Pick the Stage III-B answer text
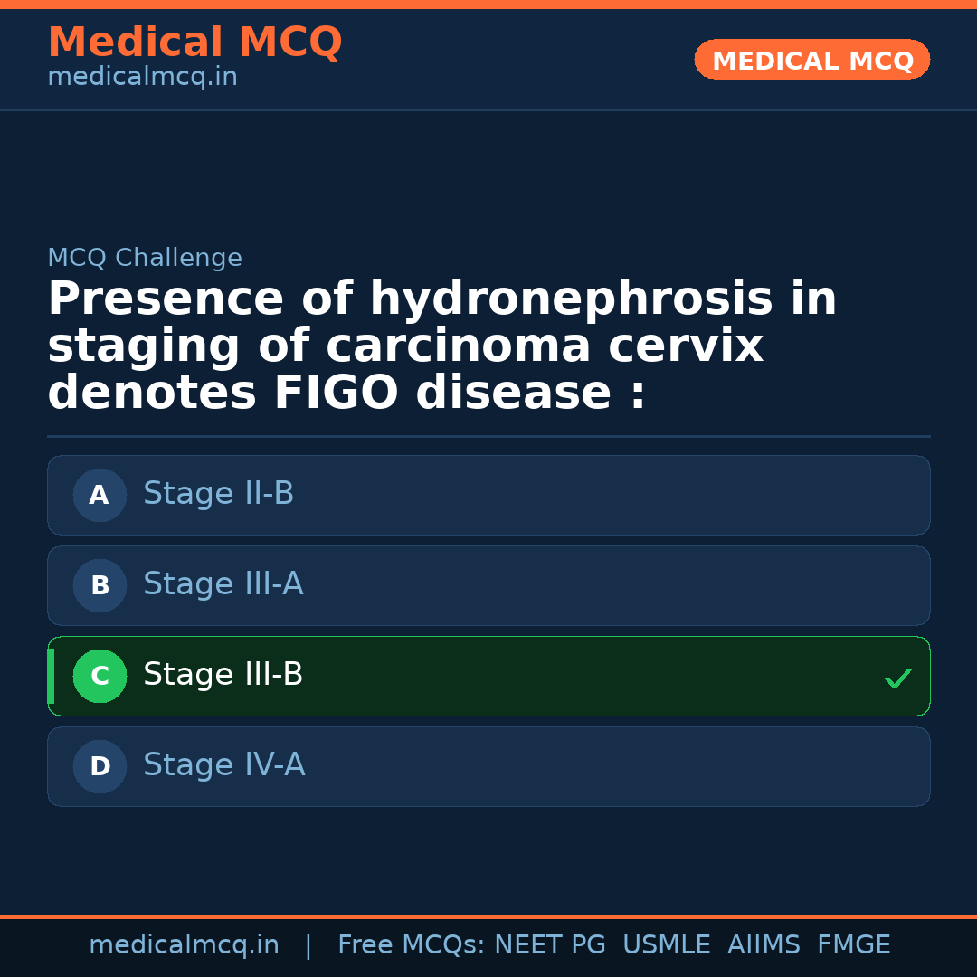Screen dimensions: 977x977 223,675
